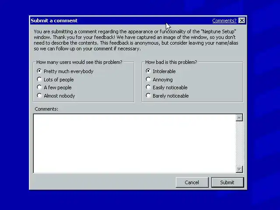Click the How many users would see label

(79, 62)
